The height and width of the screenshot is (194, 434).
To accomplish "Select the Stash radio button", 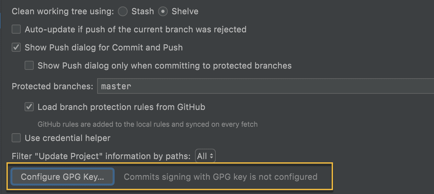I will coord(123,12).
